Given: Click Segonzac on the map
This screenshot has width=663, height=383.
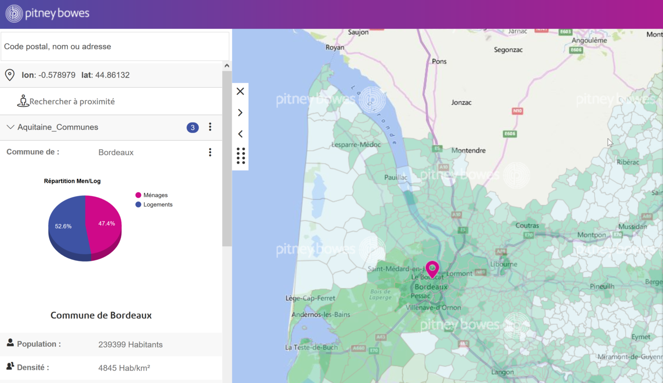Looking at the screenshot, I should [x=508, y=50].
